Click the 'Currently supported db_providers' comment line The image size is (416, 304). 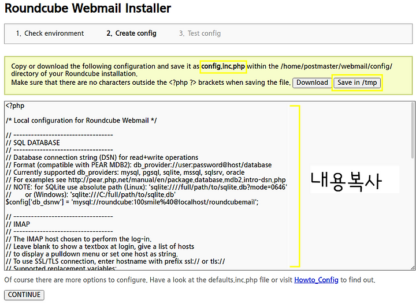pos(125,172)
